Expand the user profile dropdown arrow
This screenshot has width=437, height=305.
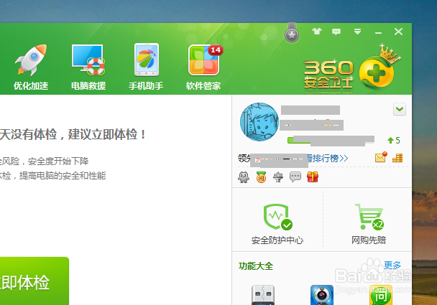click(x=400, y=109)
